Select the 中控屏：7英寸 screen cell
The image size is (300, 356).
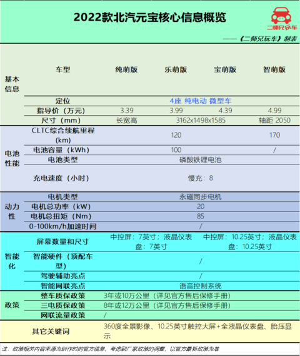point(151,242)
